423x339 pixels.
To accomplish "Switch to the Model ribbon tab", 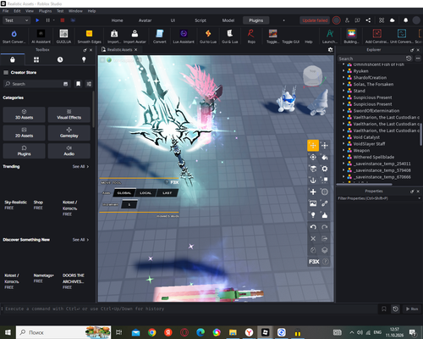I will click(228, 20).
